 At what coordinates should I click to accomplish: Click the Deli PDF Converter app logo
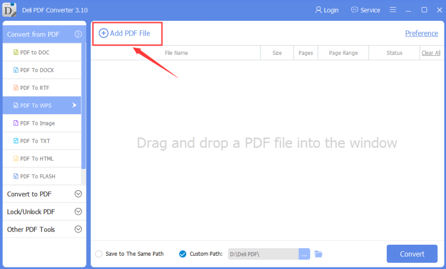pos(9,10)
